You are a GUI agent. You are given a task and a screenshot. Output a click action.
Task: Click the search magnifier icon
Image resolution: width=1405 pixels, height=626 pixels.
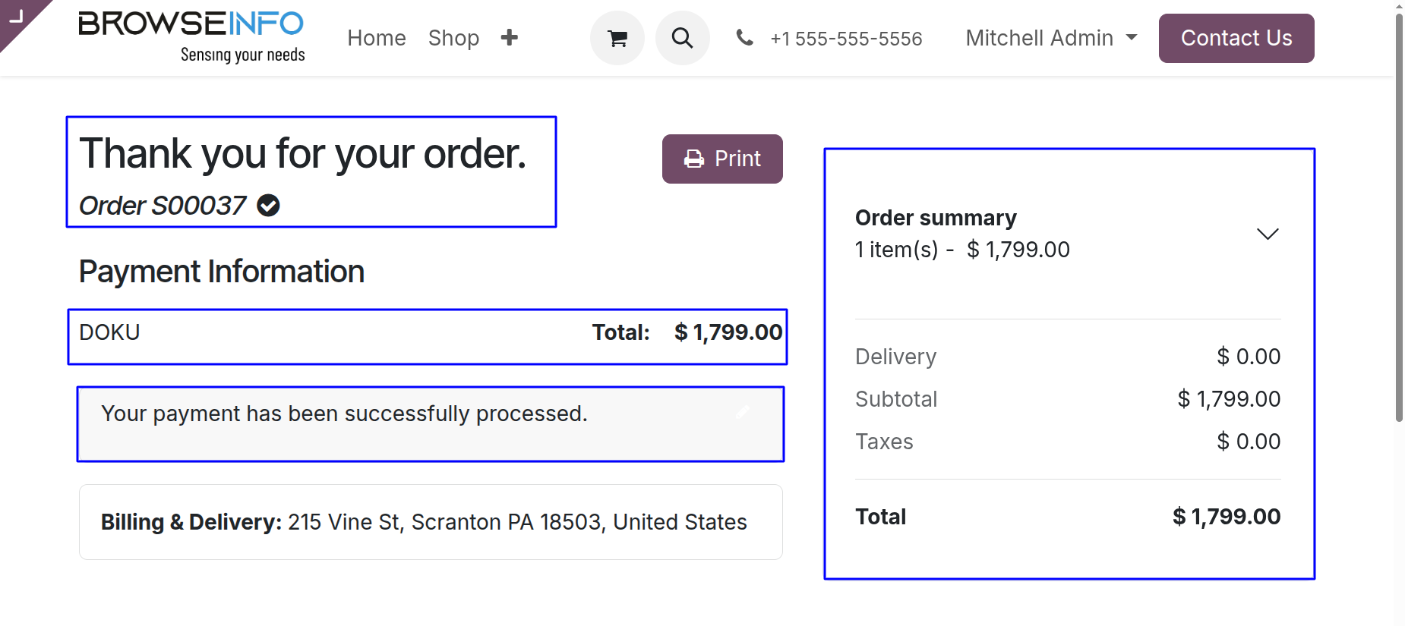tap(683, 38)
